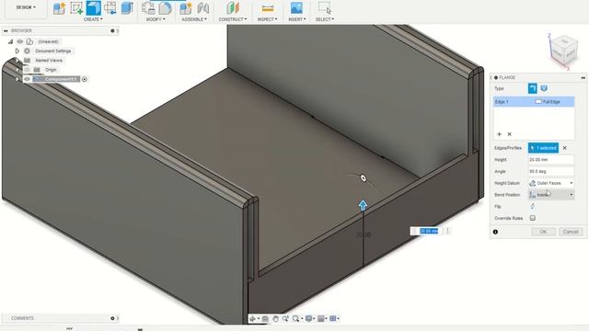The image size is (589, 331).
Task: Select second Flange type option
Action: click(x=544, y=88)
